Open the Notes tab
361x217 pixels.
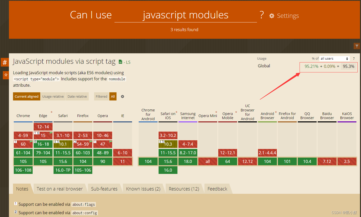click(x=22, y=189)
